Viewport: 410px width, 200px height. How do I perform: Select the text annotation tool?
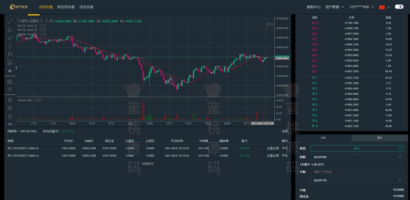[10, 46]
